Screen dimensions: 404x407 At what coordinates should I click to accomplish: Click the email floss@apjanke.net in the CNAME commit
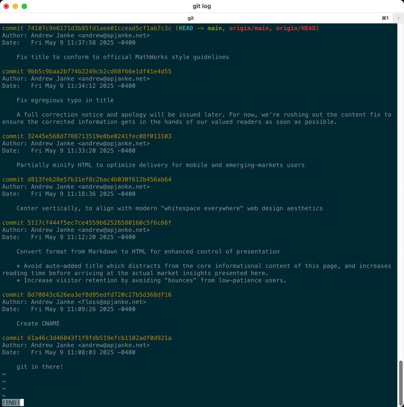[x=113, y=302]
